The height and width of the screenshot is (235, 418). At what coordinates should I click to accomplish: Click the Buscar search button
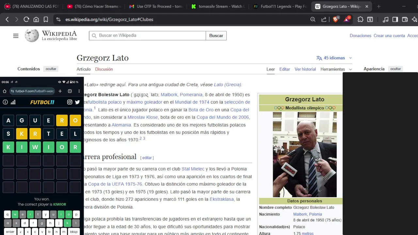point(216,36)
